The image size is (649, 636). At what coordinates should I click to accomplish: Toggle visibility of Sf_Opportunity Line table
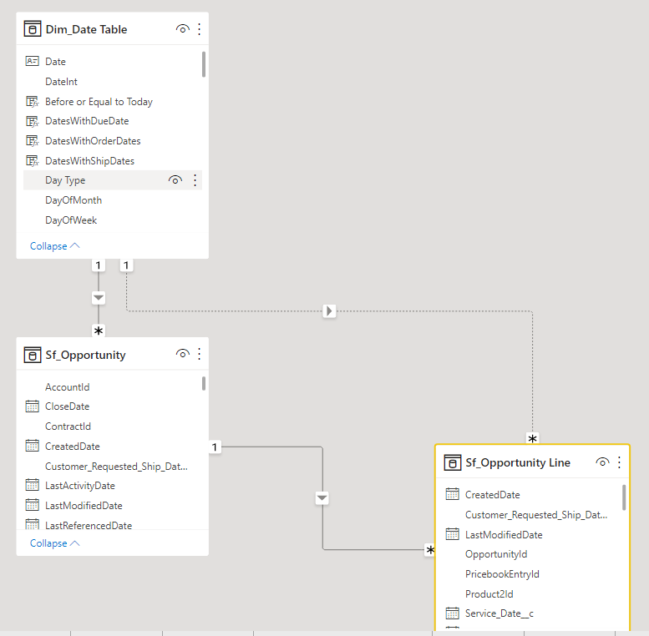point(603,462)
